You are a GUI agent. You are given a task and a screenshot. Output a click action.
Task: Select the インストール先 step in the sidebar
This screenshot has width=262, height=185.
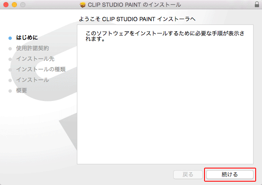point(35,59)
